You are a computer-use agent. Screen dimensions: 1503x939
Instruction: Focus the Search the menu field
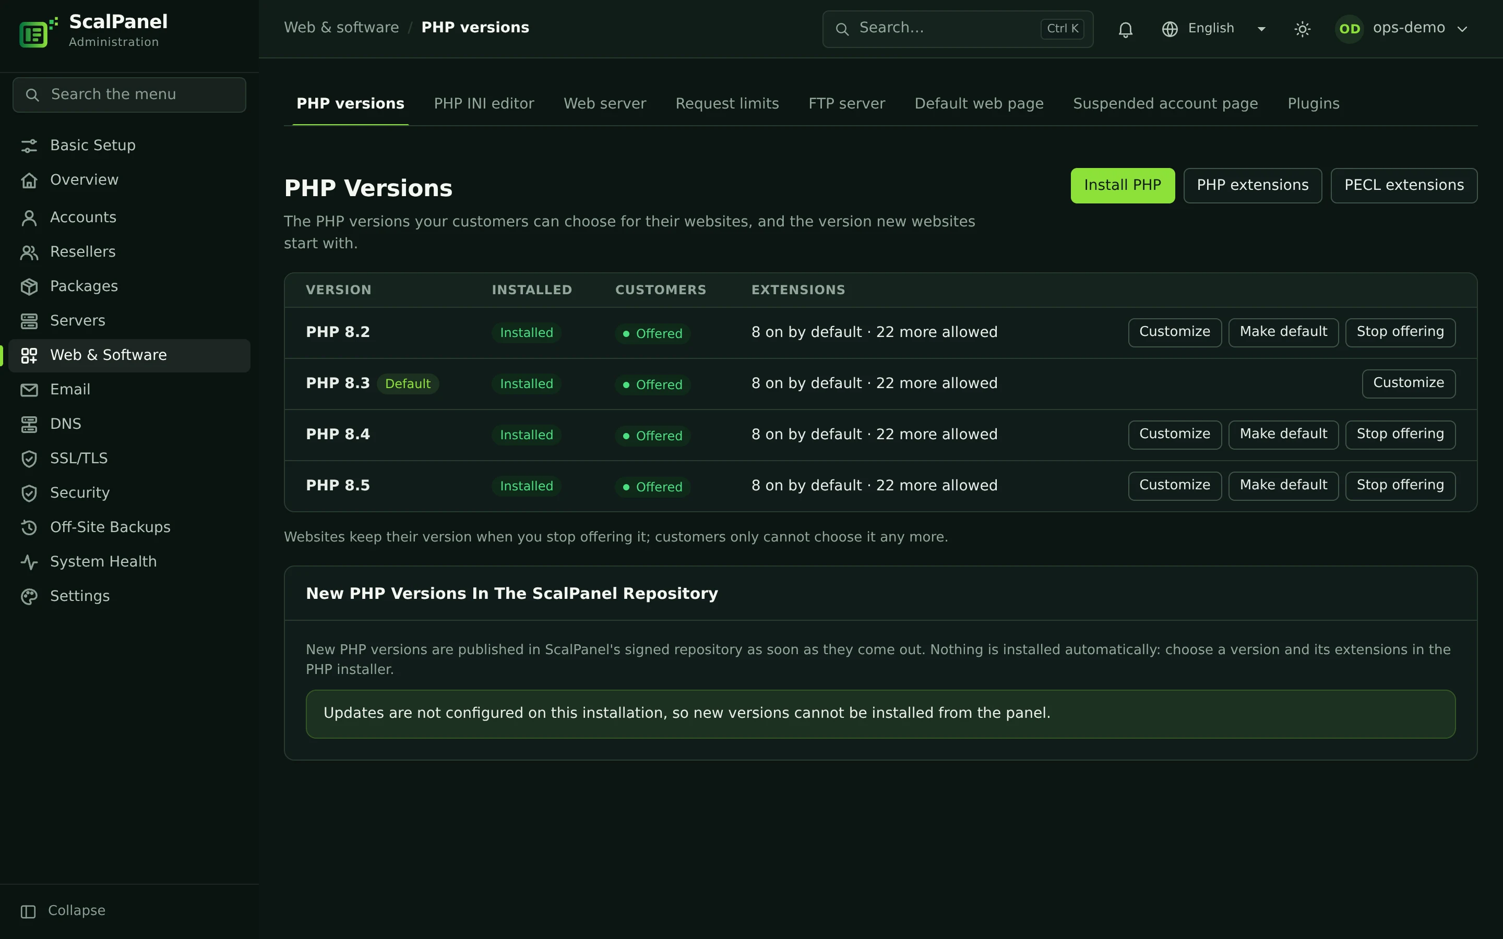coord(129,95)
